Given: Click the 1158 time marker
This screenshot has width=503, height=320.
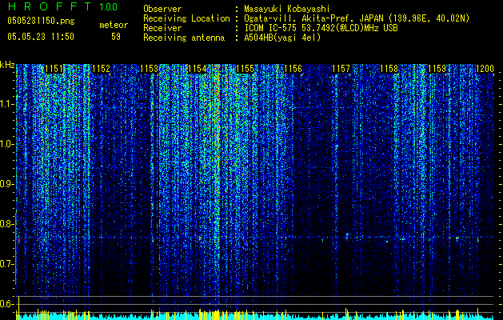Looking at the screenshot, I should click(x=389, y=69).
